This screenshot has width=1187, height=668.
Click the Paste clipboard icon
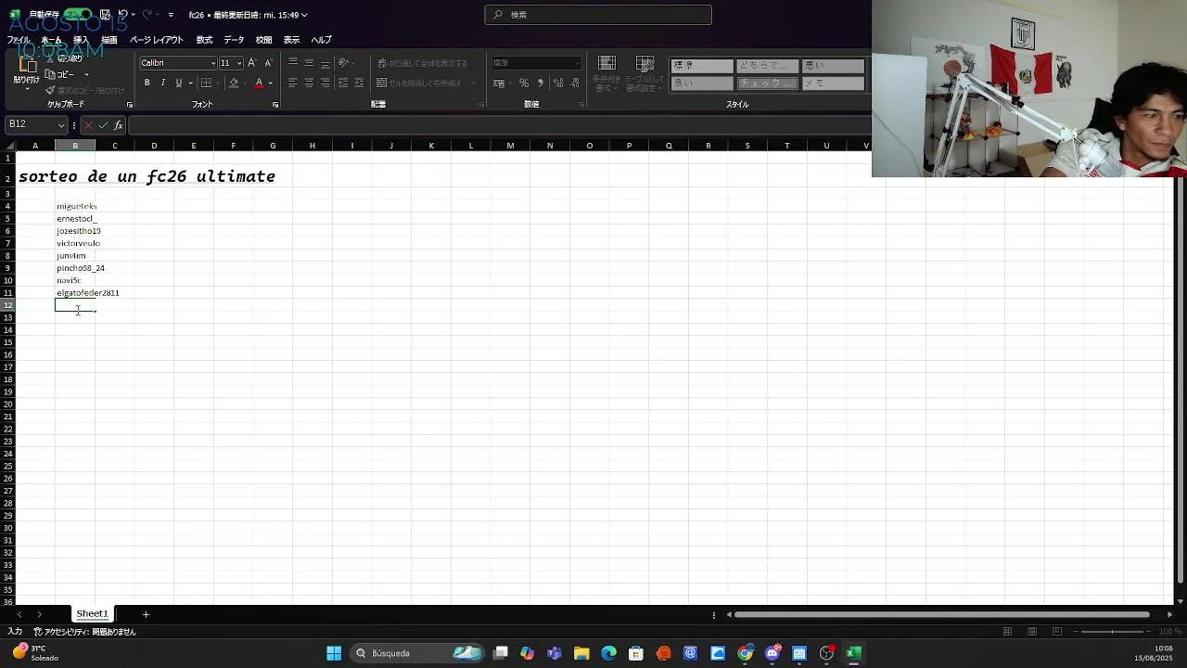click(x=27, y=66)
